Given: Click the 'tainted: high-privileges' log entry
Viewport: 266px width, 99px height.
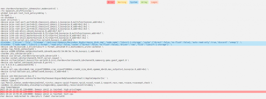Looking at the screenshot, I should click(41, 89).
